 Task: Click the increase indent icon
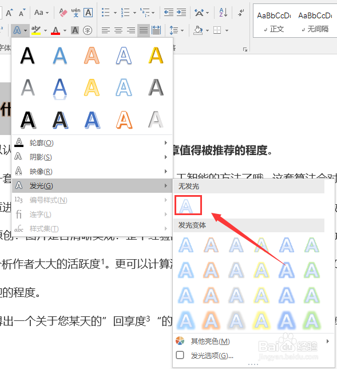click(181, 13)
